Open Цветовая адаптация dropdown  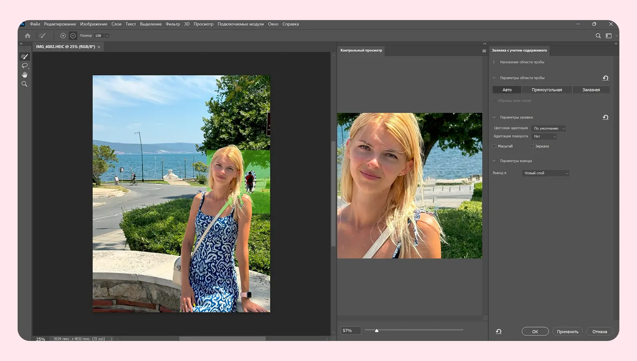coord(548,128)
